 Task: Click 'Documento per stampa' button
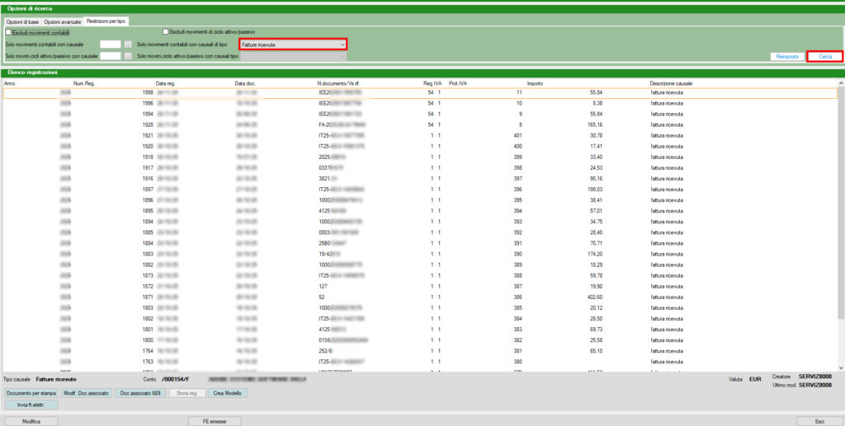click(x=31, y=393)
